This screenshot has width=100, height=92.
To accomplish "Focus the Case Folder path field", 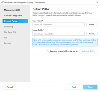I will pyautogui.click(x=58, y=24).
